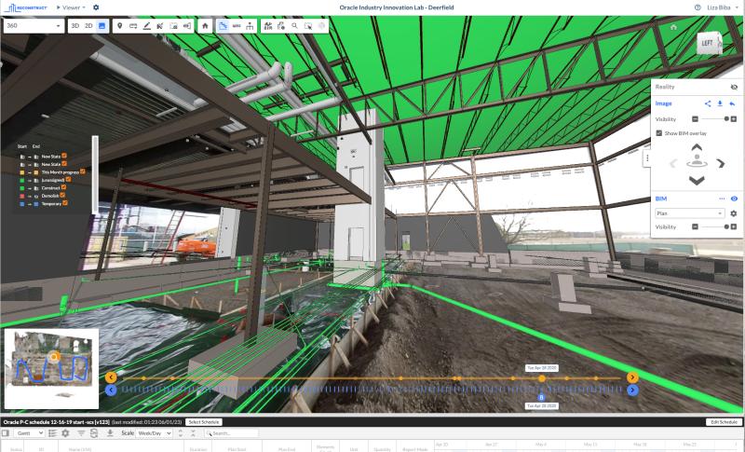The height and width of the screenshot is (452, 745).
Task: Select the section cut tool
Action: [x=160, y=26]
